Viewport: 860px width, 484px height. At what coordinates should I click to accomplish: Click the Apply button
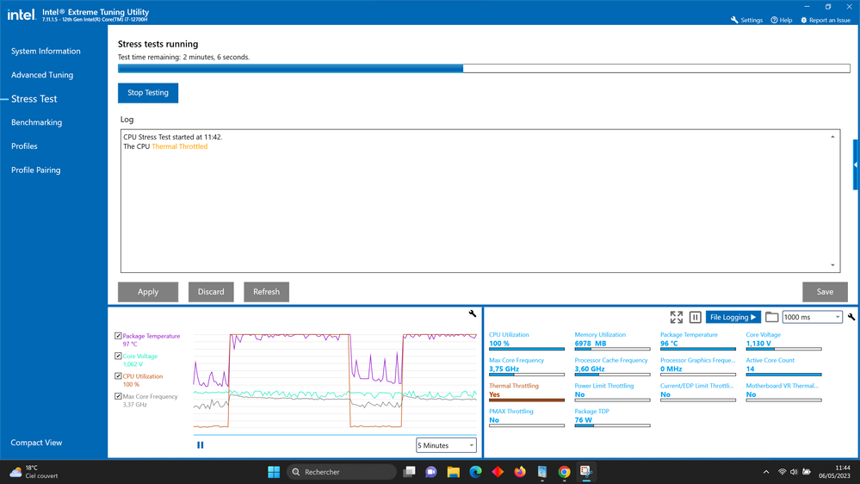148,292
